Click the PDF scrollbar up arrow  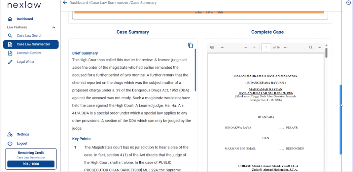(326, 45)
